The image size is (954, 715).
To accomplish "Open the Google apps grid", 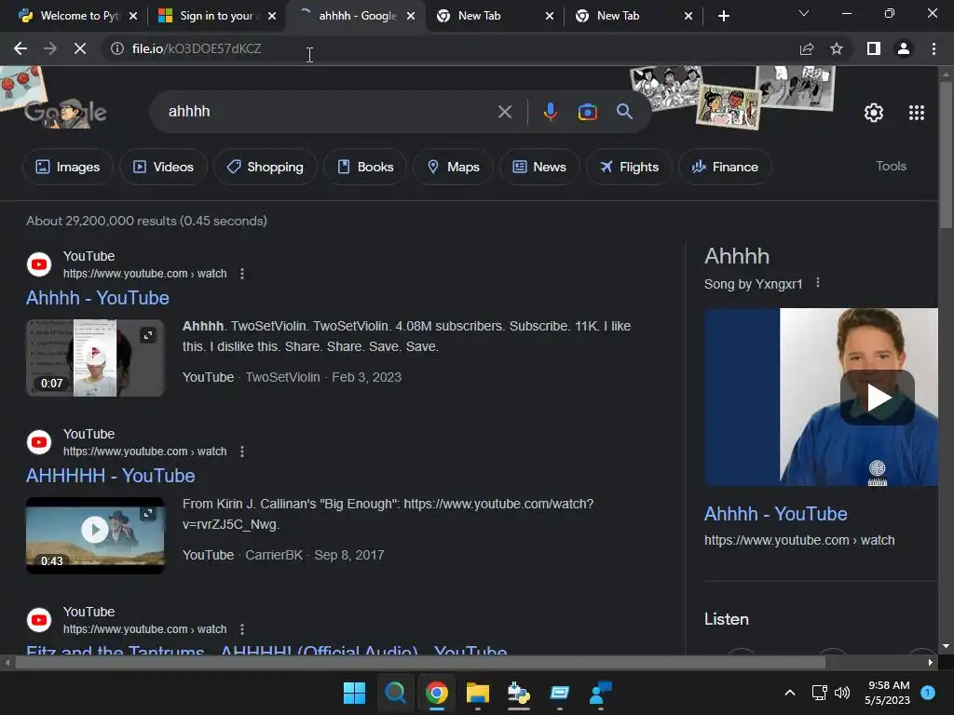I will tap(917, 113).
